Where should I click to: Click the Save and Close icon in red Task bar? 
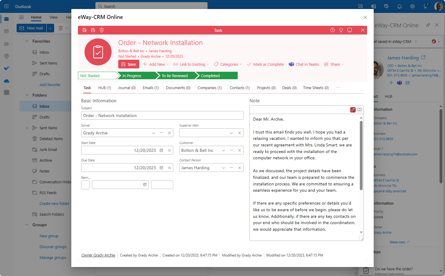[x=85, y=30]
